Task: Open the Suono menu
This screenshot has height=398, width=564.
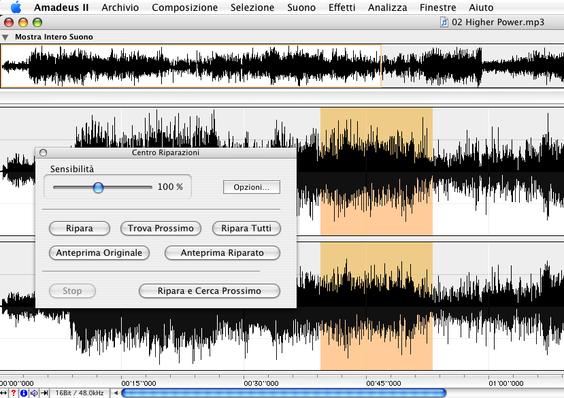Action: pos(301,7)
